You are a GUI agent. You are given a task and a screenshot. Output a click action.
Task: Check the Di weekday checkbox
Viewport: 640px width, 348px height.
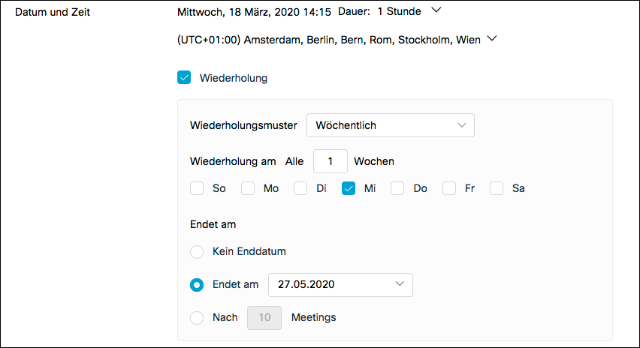[300, 188]
